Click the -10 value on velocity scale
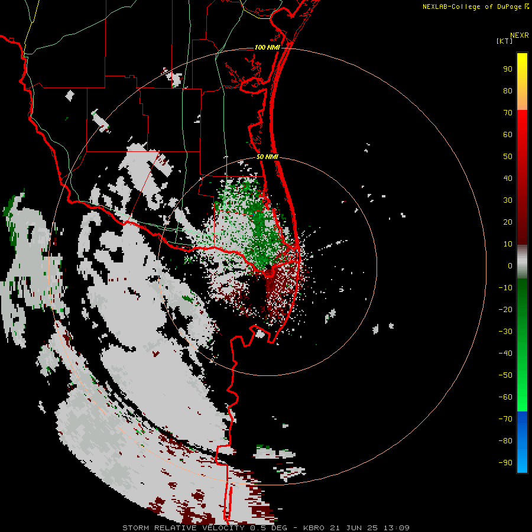532x532 pixels. pyautogui.click(x=505, y=288)
